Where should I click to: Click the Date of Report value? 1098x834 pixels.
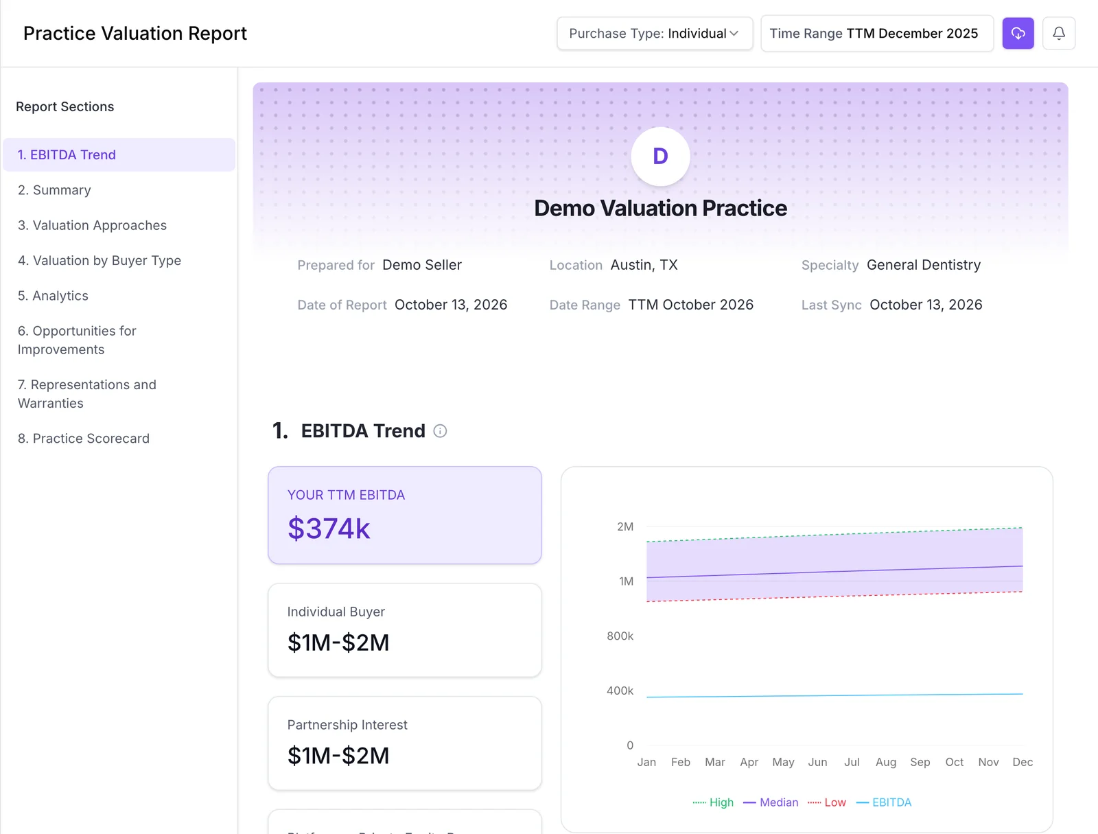pyautogui.click(x=451, y=305)
